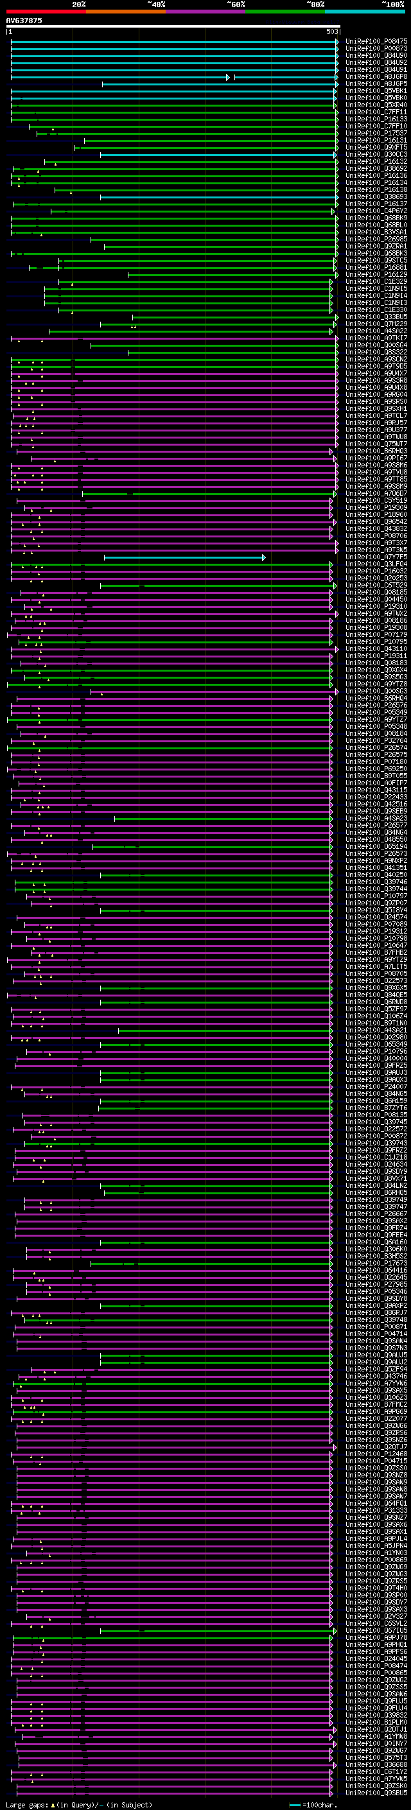The width and height of the screenshot is (411, 1810).
Task: Click hit label UniRef100_P16881
Action: coord(376,267)
